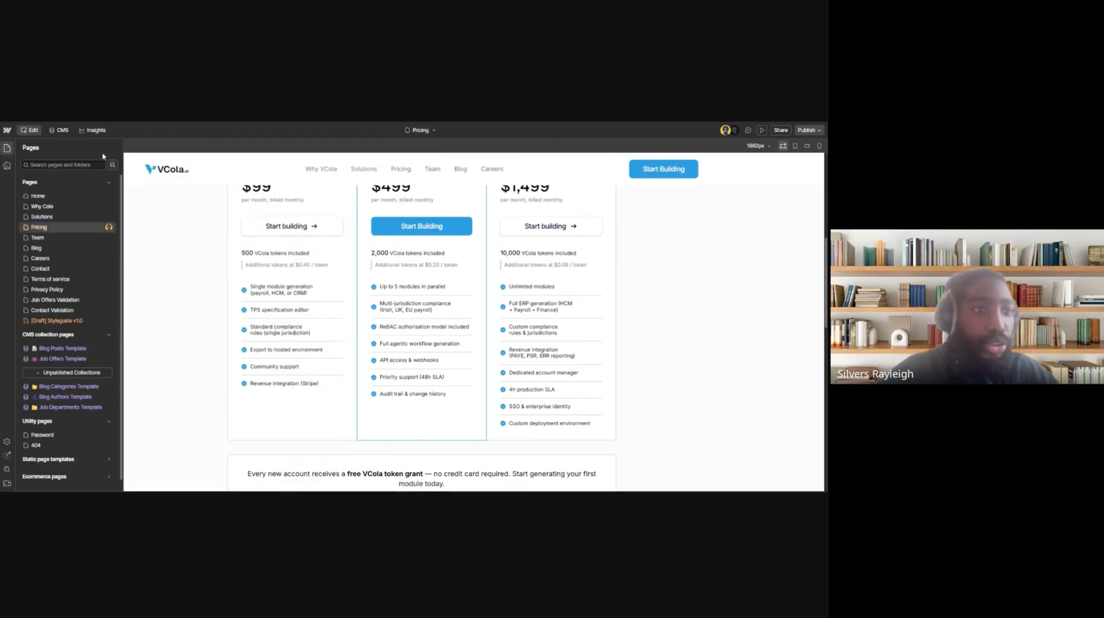The width and height of the screenshot is (1104, 618).
Task: Open the Assets panel image icon
Action: coord(7,166)
